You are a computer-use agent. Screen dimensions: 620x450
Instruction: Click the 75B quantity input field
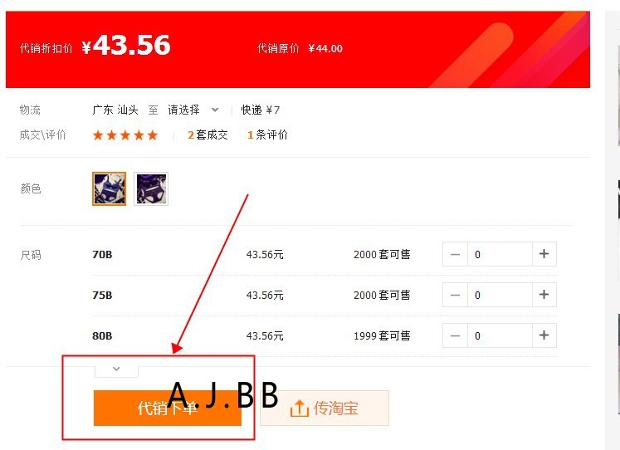click(x=500, y=295)
